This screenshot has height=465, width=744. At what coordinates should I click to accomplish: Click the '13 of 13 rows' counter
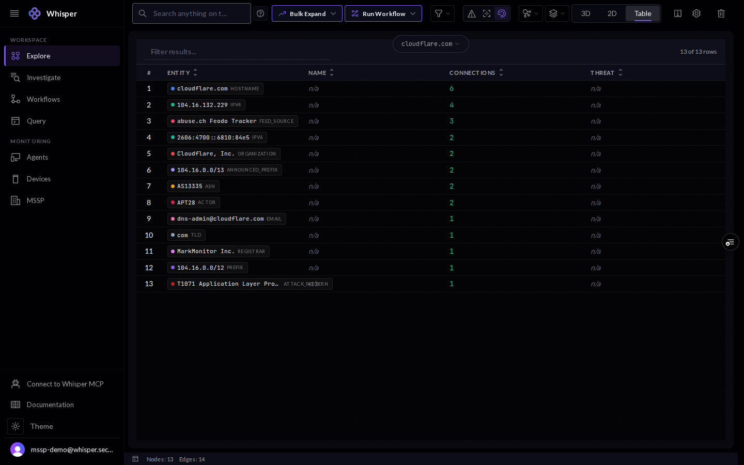pyautogui.click(x=699, y=52)
